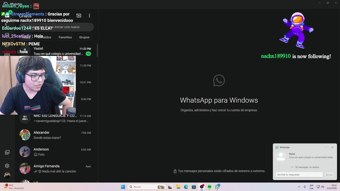
Task: Click the group avatar of NRC 532 chat
Action: [x=25, y=118]
